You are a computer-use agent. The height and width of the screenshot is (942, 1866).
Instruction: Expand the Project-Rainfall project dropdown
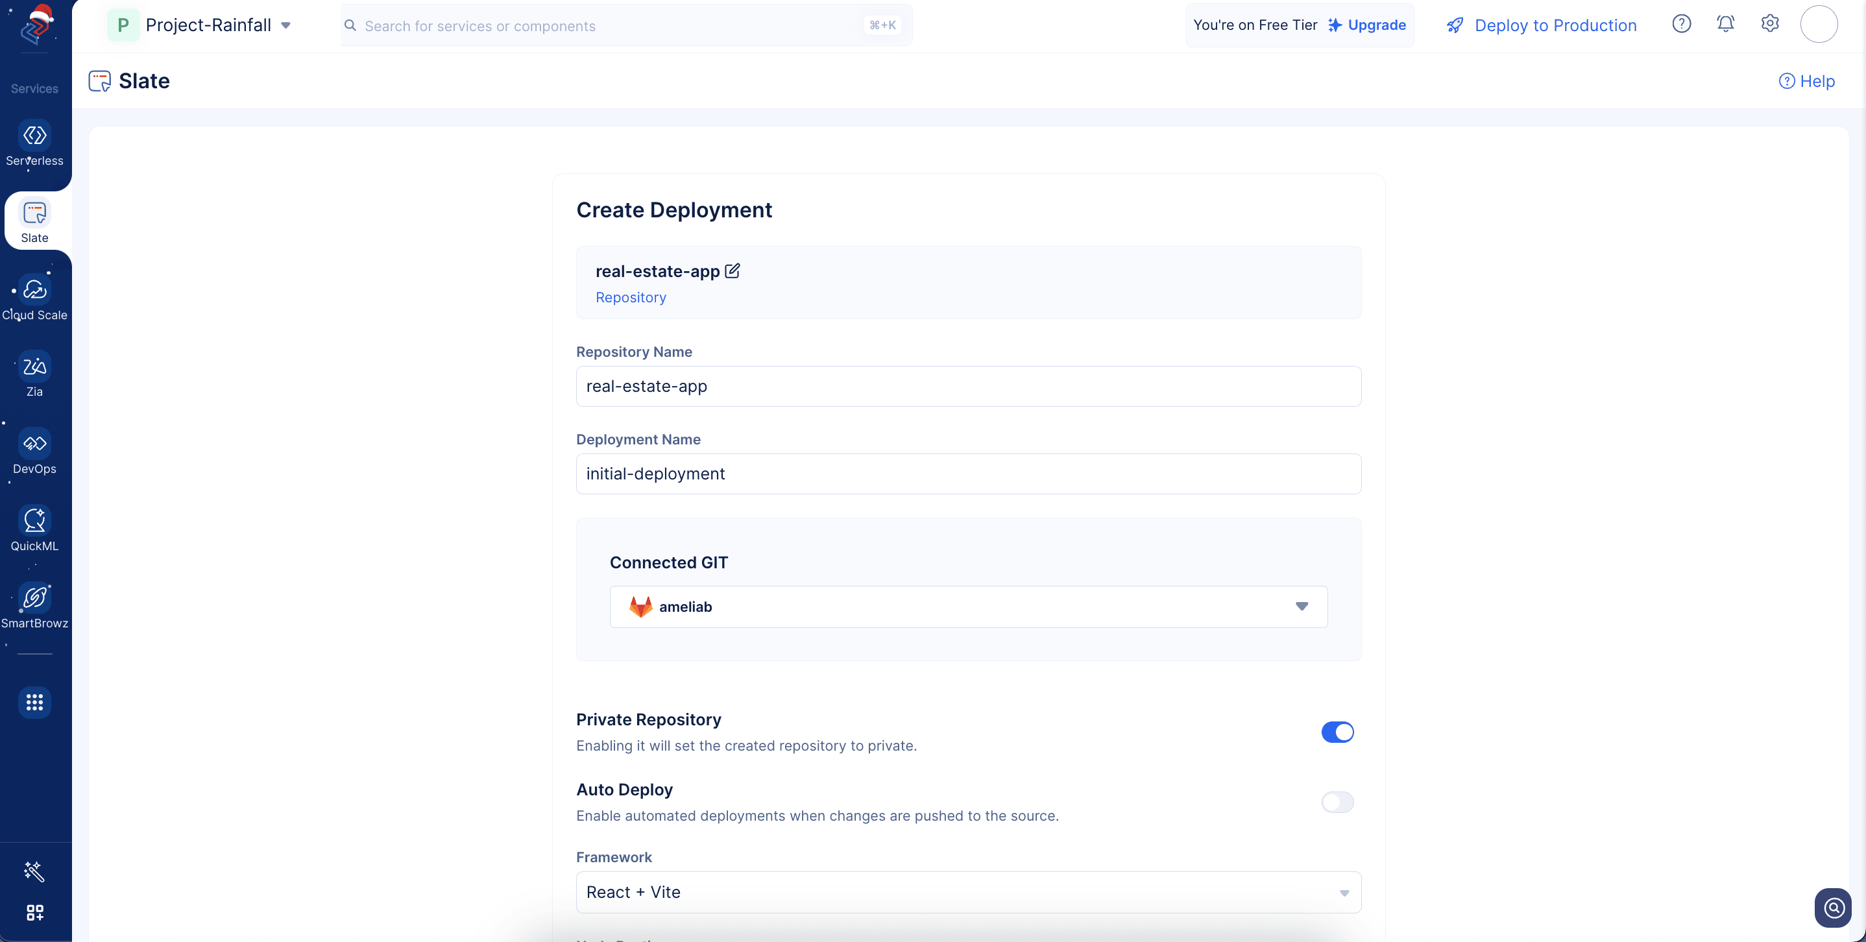[286, 25]
